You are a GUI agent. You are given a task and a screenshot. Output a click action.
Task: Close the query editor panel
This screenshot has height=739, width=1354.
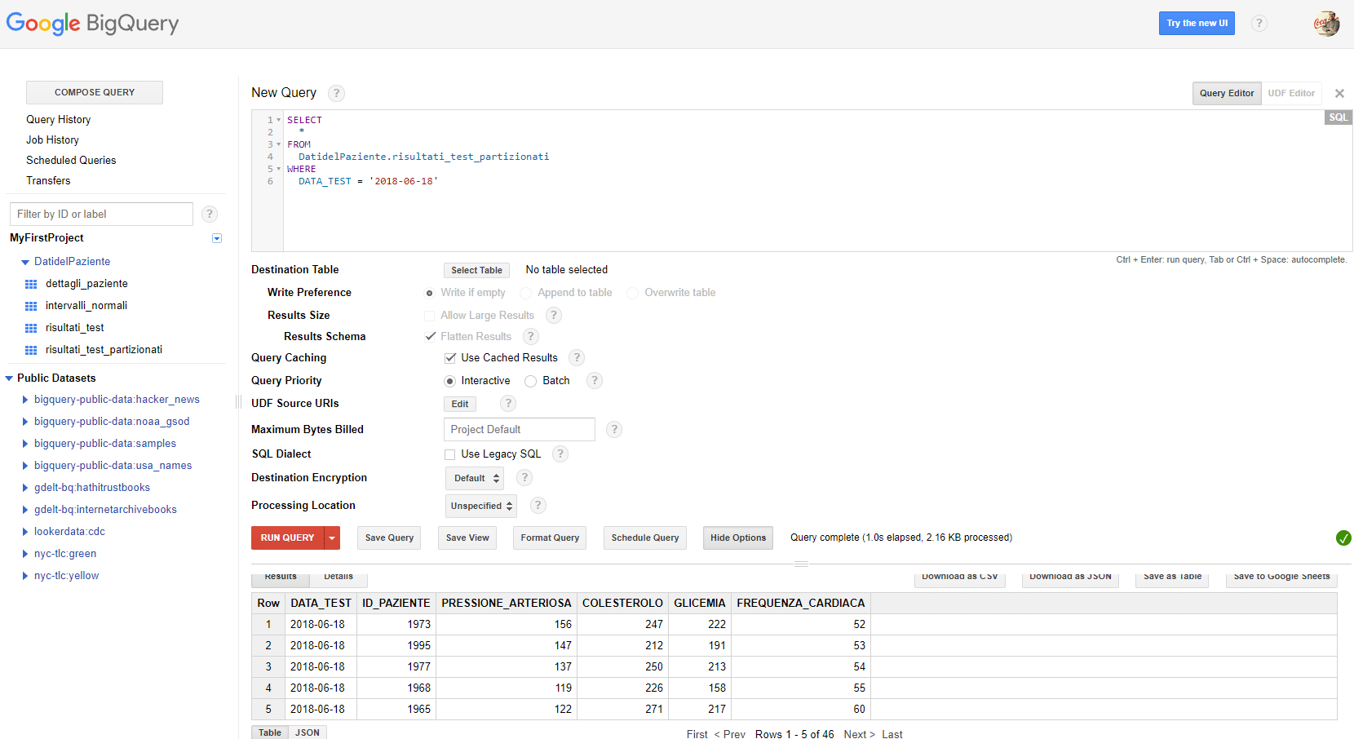pyautogui.click(x=1339, y=93)
